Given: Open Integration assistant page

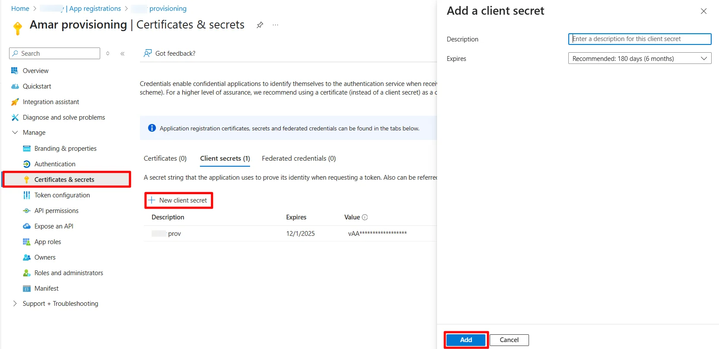Looking at the screenshot, I should tap(51, 102).
